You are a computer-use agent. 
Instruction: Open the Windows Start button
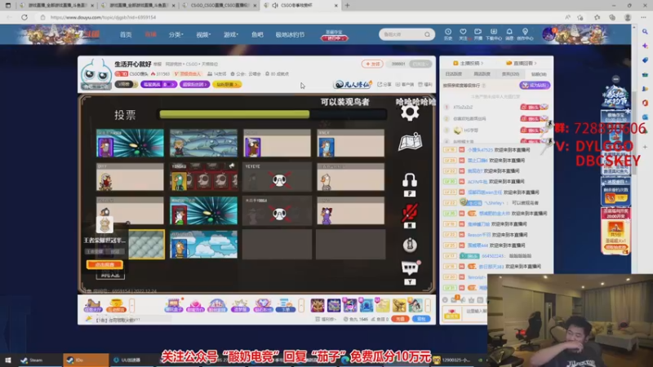7,360
